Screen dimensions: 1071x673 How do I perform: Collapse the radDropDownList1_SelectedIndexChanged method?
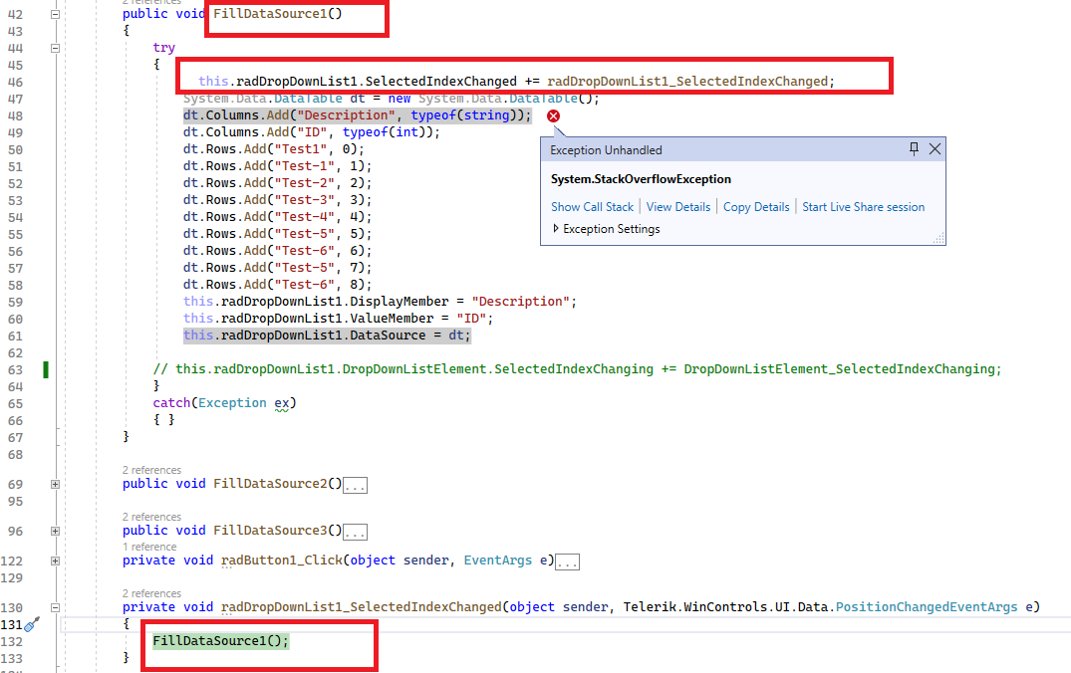pyautogui.click(x=55, y=606)
